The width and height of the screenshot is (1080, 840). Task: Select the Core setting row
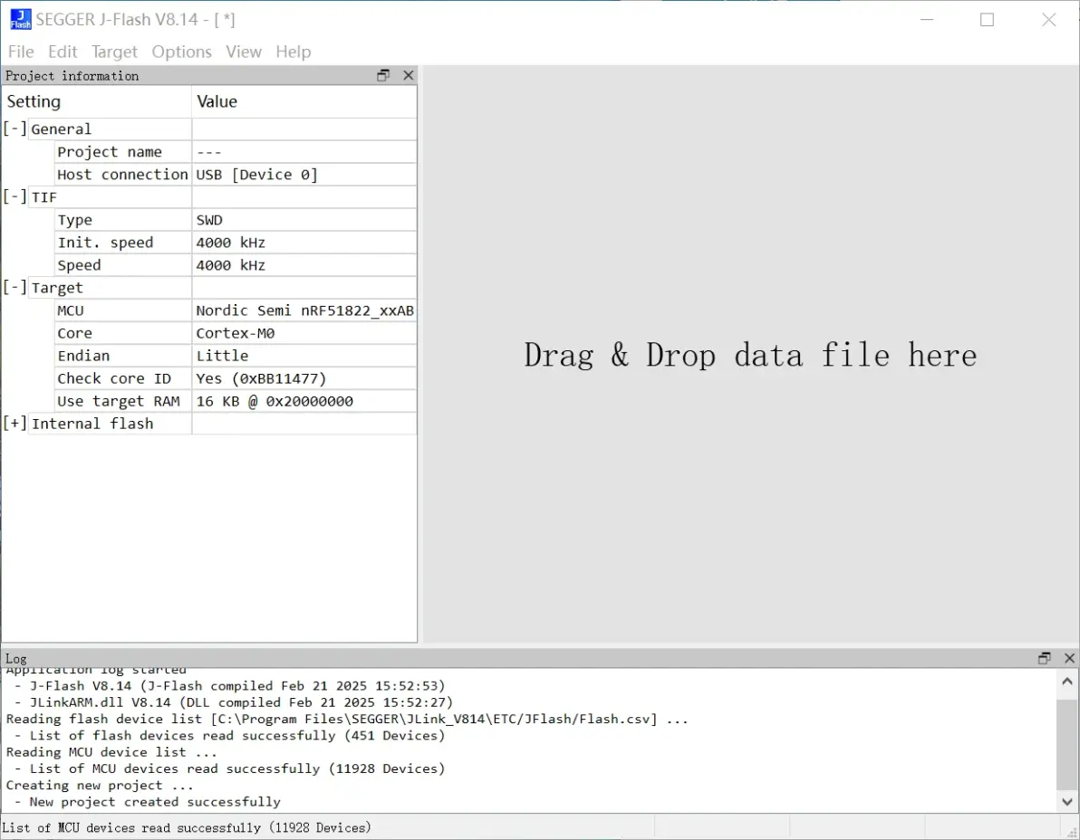[236, 334]
